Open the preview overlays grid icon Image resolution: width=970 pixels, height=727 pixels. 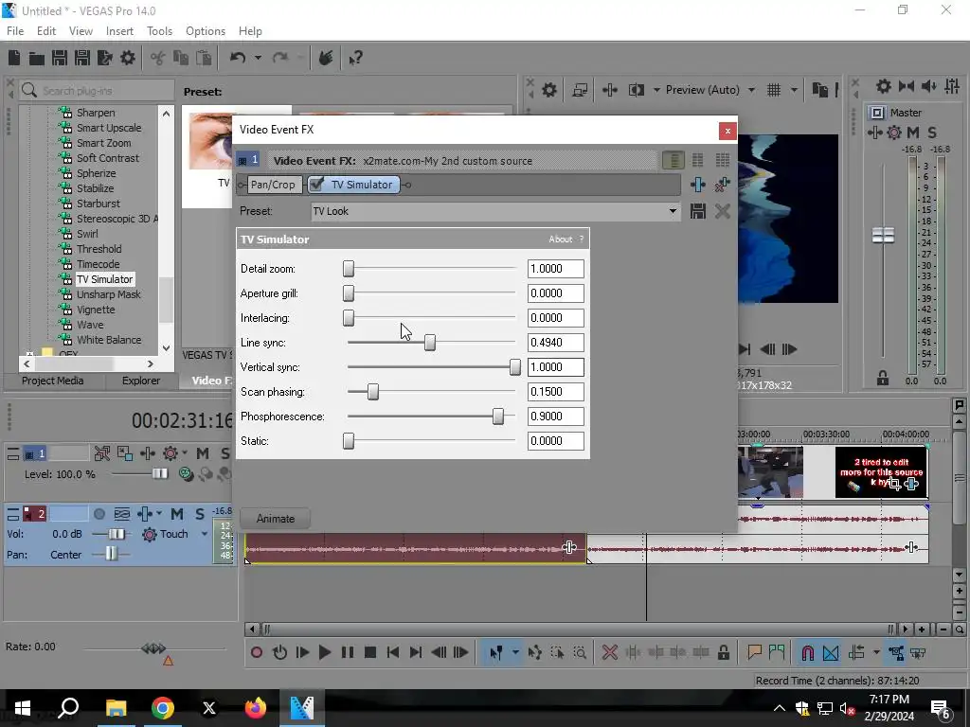(774, 90)
